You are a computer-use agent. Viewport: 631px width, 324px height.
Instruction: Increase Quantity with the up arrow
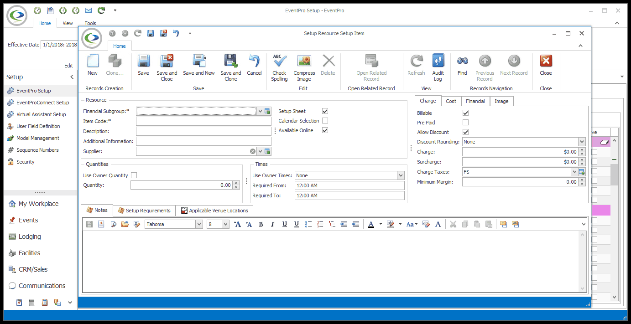(236, 183)
